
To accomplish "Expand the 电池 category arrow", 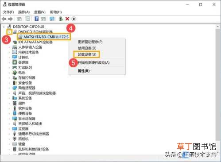I will [9, 73].
